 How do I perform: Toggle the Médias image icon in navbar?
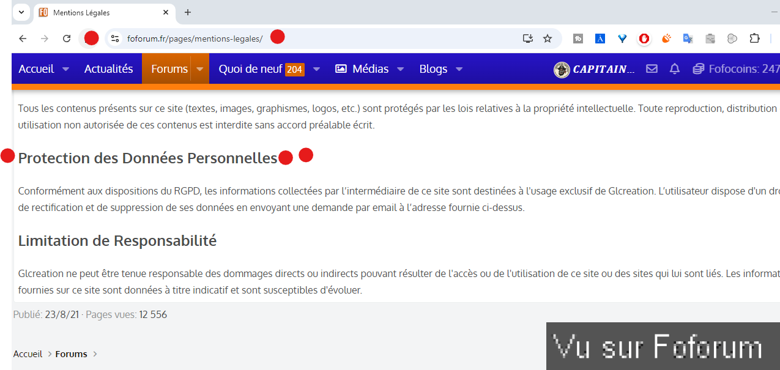tap(341, 69)
